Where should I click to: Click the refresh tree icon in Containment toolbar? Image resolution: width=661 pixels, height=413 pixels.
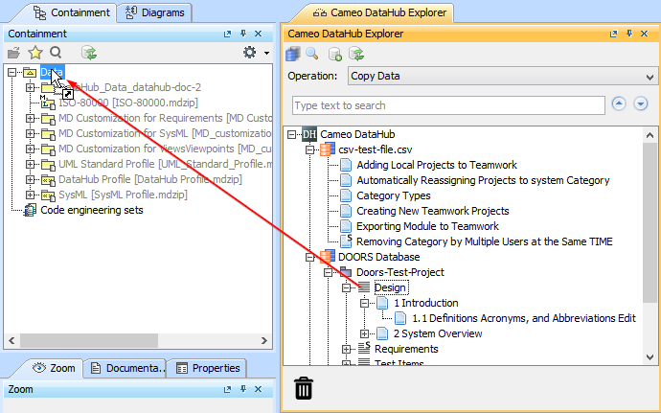89,53
